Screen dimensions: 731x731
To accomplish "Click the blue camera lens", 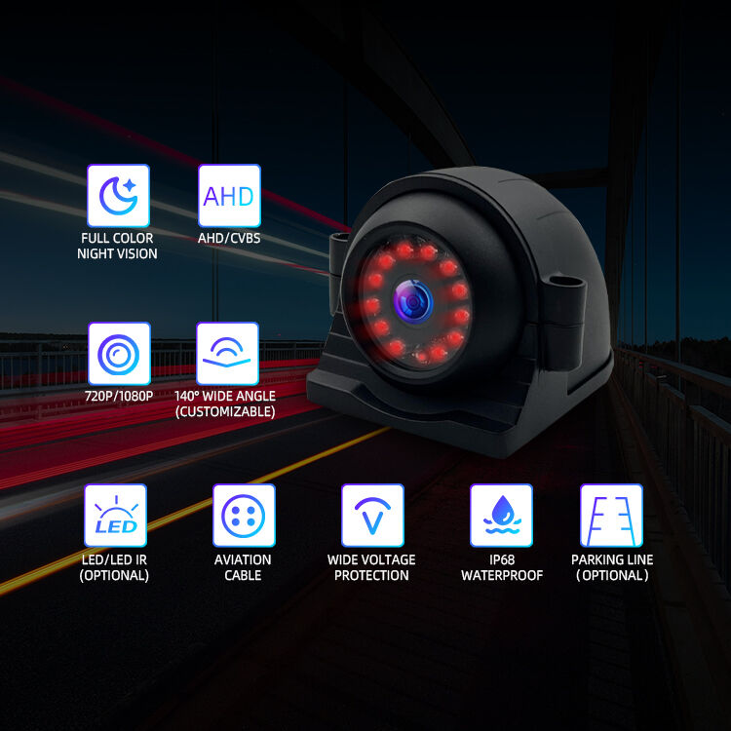I will click(413, 301).
